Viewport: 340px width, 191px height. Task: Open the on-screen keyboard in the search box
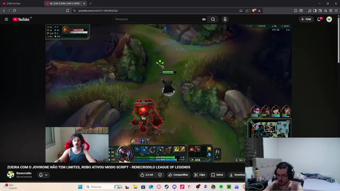(x=204, y=19)
